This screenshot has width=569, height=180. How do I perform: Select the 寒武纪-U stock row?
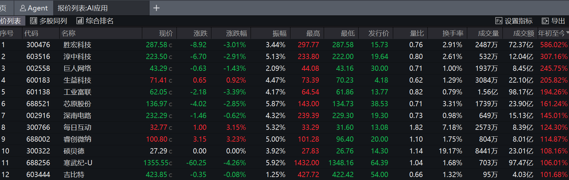point(78,163)
